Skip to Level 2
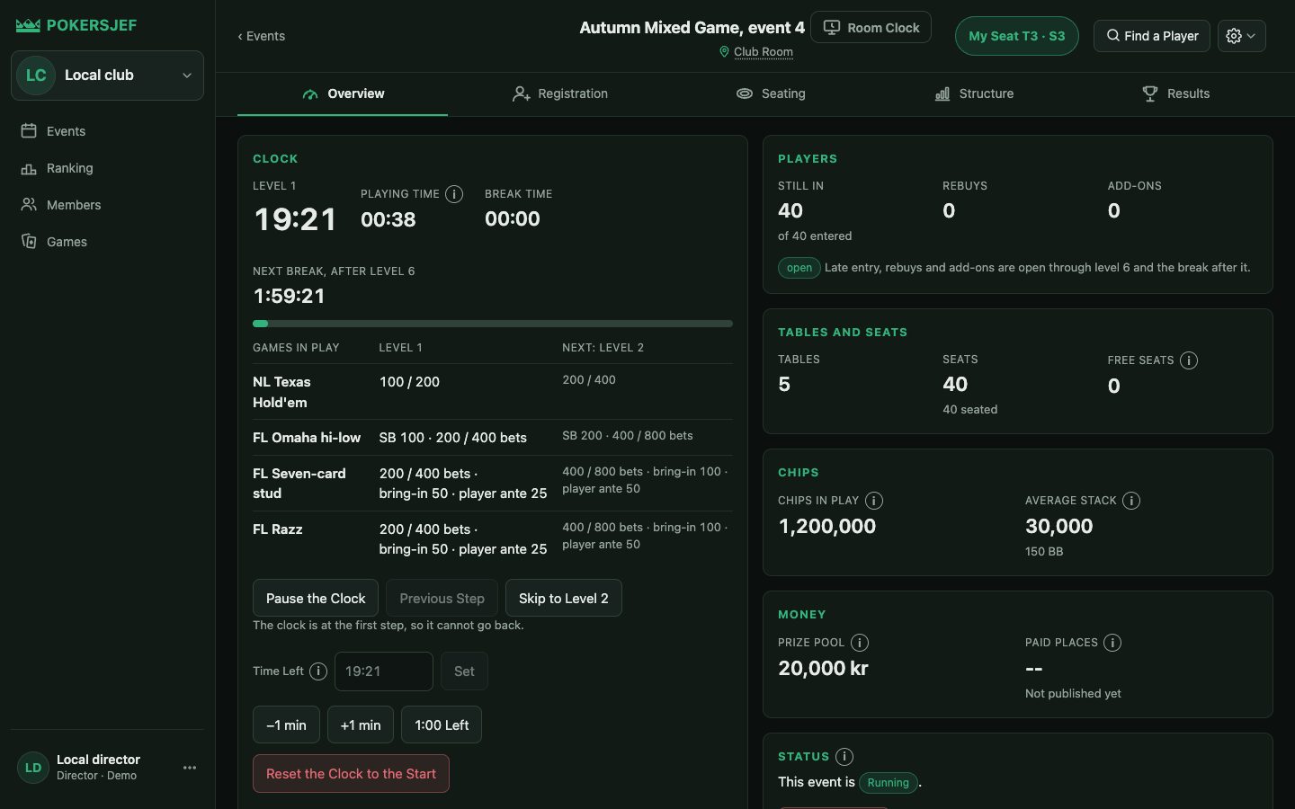 pos(563,599)
